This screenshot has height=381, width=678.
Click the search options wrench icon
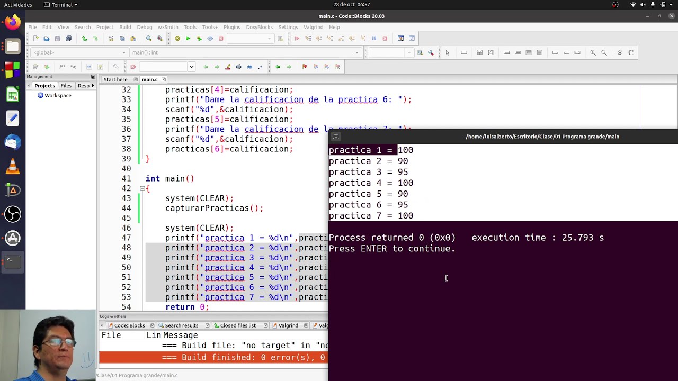tap(431, 52)
